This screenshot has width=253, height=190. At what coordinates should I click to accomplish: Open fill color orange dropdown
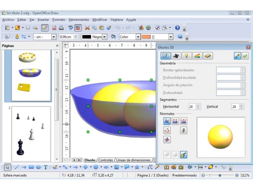[171, 37]
